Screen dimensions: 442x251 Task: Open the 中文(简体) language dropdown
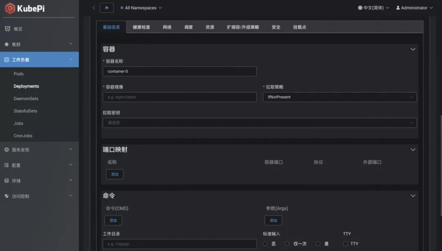pyautogui.click(x=374, y=8)
